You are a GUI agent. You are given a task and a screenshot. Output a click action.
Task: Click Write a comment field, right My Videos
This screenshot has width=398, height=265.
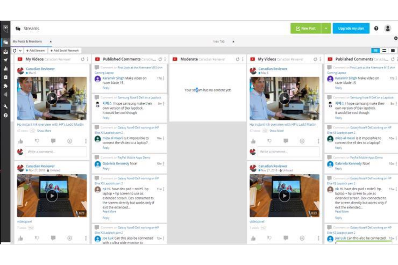(288, 152)
